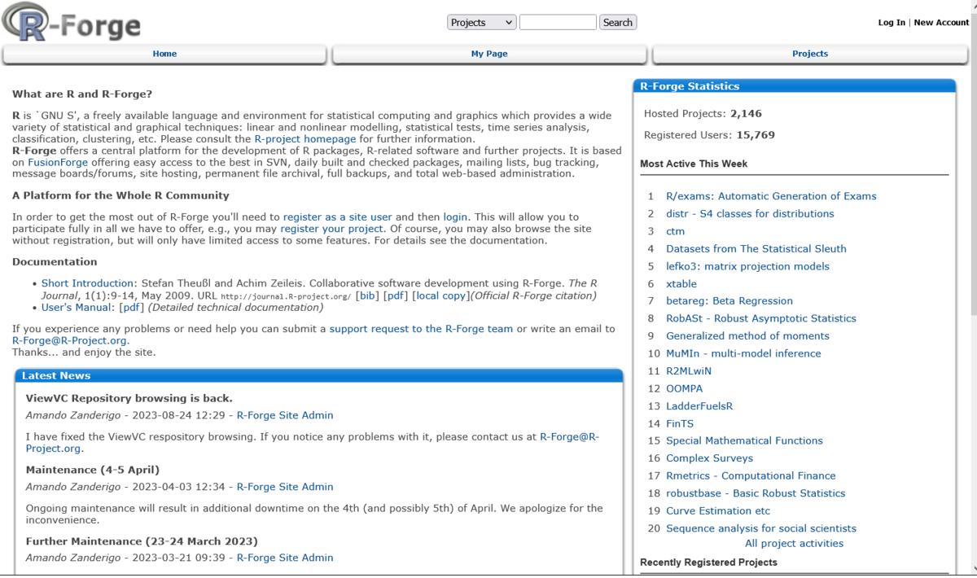Click support request to the R-Forge team
The height and width of the screenshot is (578, 977).
[x=421, y=329]
